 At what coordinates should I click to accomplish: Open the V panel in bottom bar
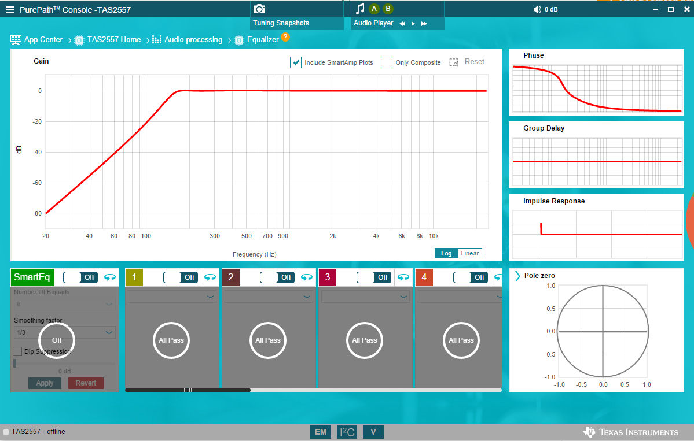tap(373, 432)
